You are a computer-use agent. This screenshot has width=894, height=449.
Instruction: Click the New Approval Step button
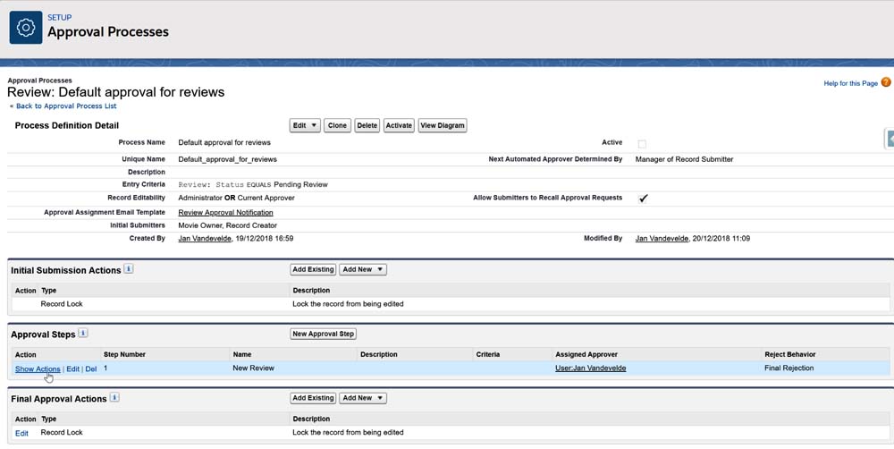[x=324, y=334]
